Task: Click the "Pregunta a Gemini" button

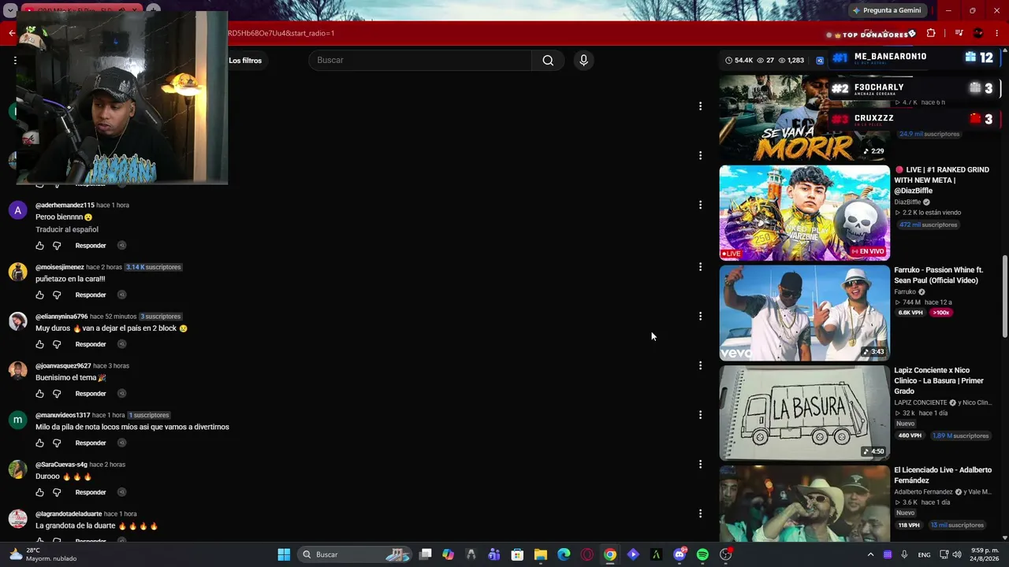Action: (886, 10)
